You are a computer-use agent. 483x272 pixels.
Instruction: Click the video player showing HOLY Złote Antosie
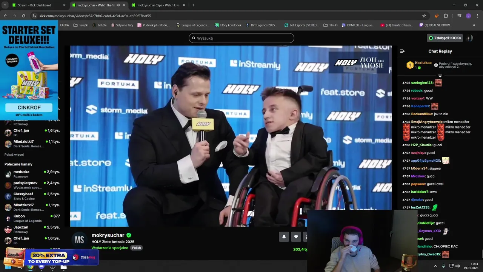[231, 136]
